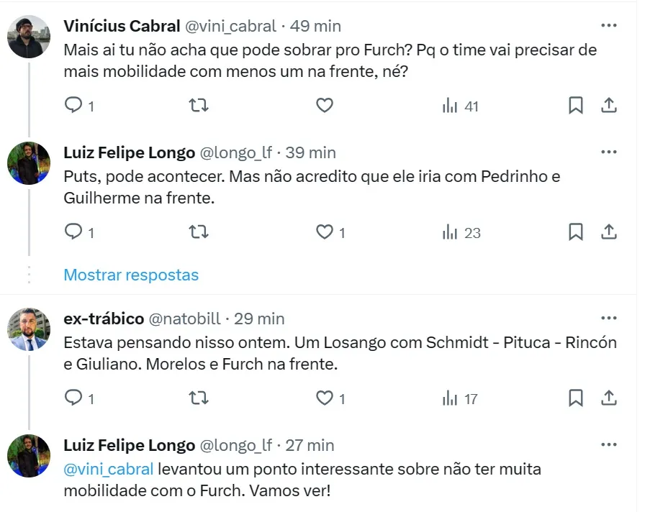
Task: View analytics of tweet with 41 views
Action: tap(460, 106)
